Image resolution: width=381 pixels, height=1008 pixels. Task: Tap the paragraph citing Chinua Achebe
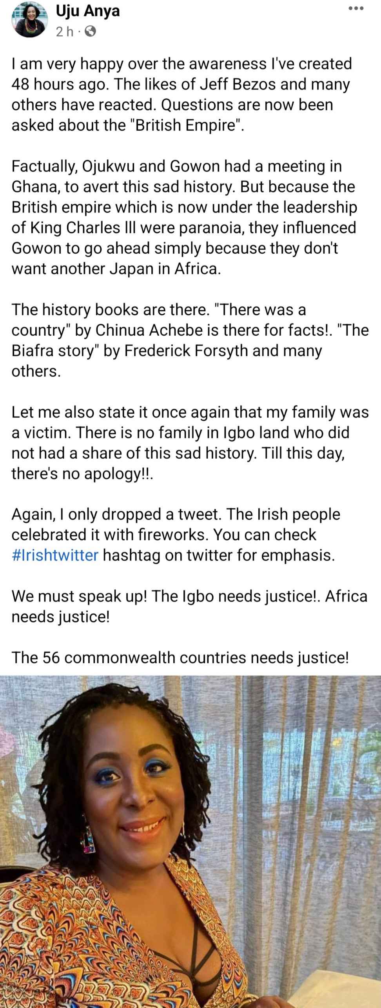tap(190, 340)
